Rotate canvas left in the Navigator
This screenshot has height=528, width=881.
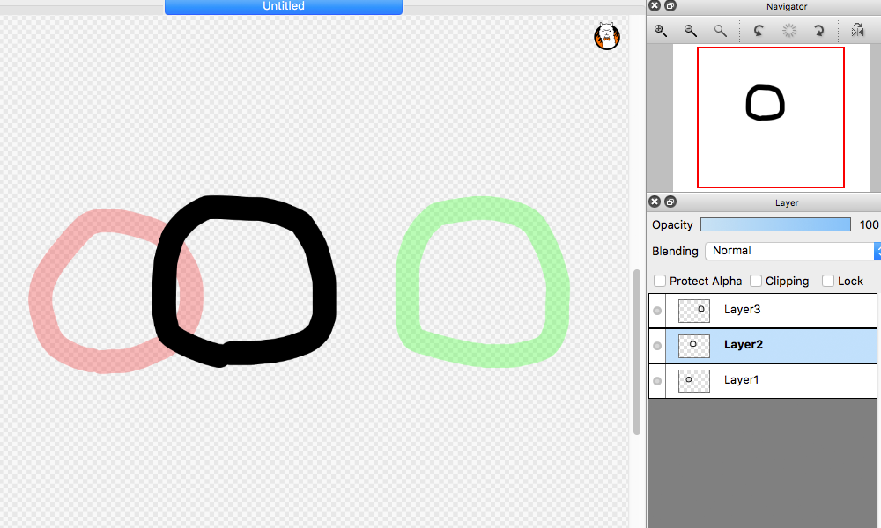pyautogui.click(x=759, y=31)
